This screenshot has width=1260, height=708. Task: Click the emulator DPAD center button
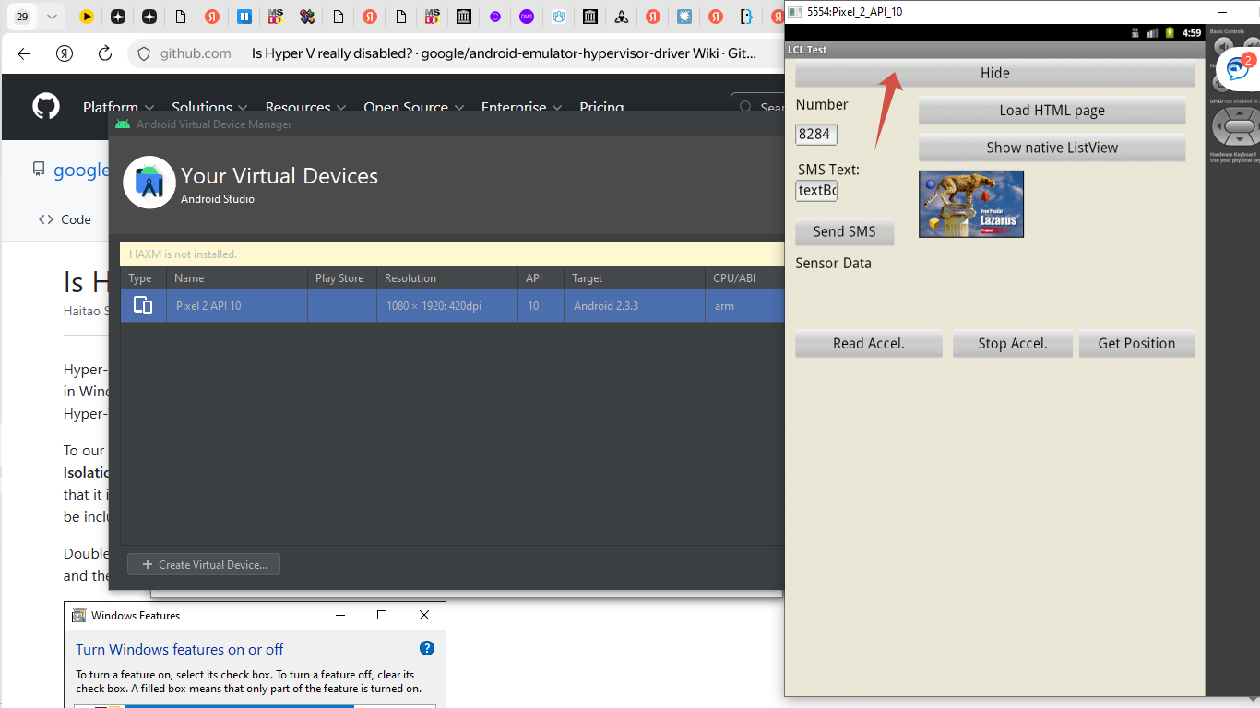(x=1240, y=126)
